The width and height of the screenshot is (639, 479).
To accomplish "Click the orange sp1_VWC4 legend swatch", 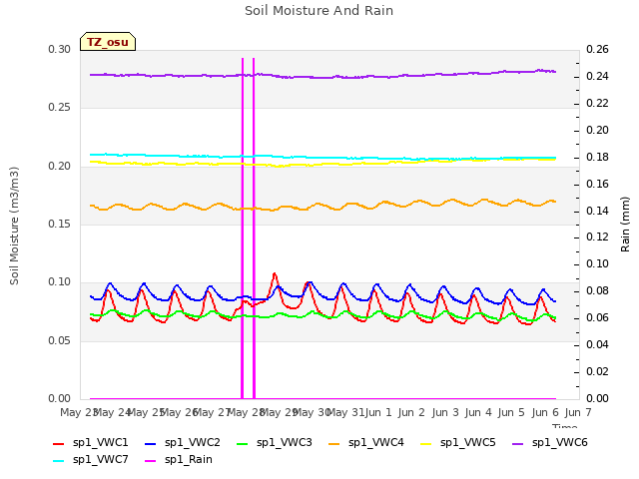I will point(334,443).
